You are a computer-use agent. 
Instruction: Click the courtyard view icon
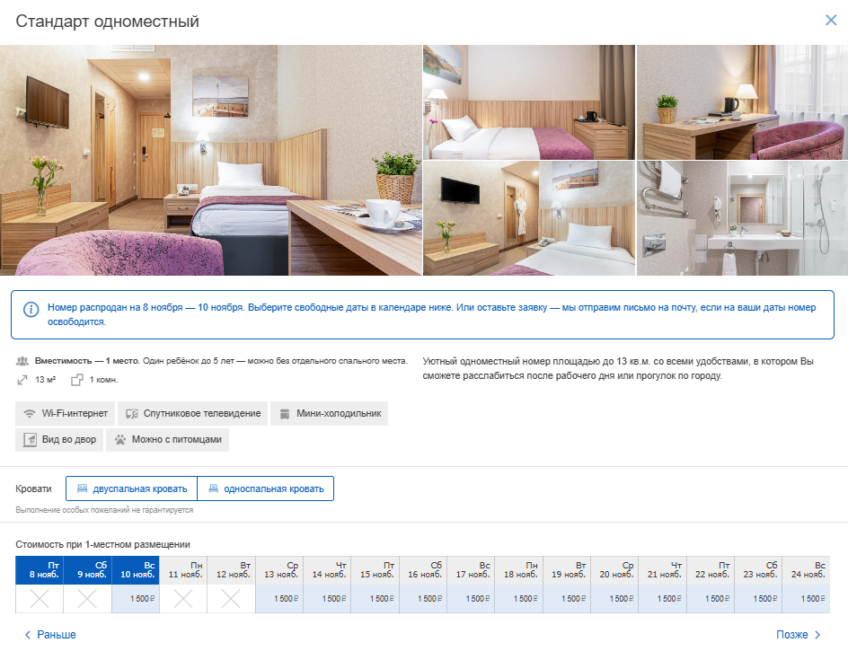tap(30, 440)
